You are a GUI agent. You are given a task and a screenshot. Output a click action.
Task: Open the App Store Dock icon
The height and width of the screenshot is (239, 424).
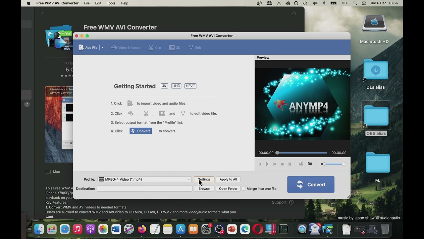pos(181,229)
